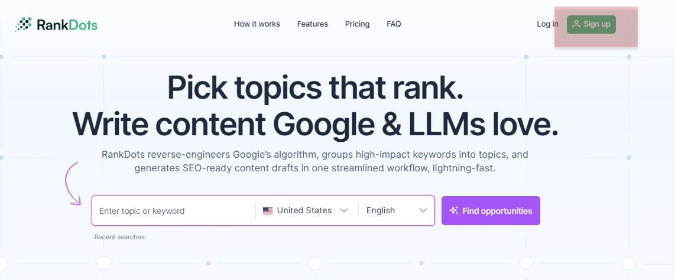Image resolution: width=675 pixels, height=280 pixels.
Task: Click the Log in link
Action: [547, 24]
